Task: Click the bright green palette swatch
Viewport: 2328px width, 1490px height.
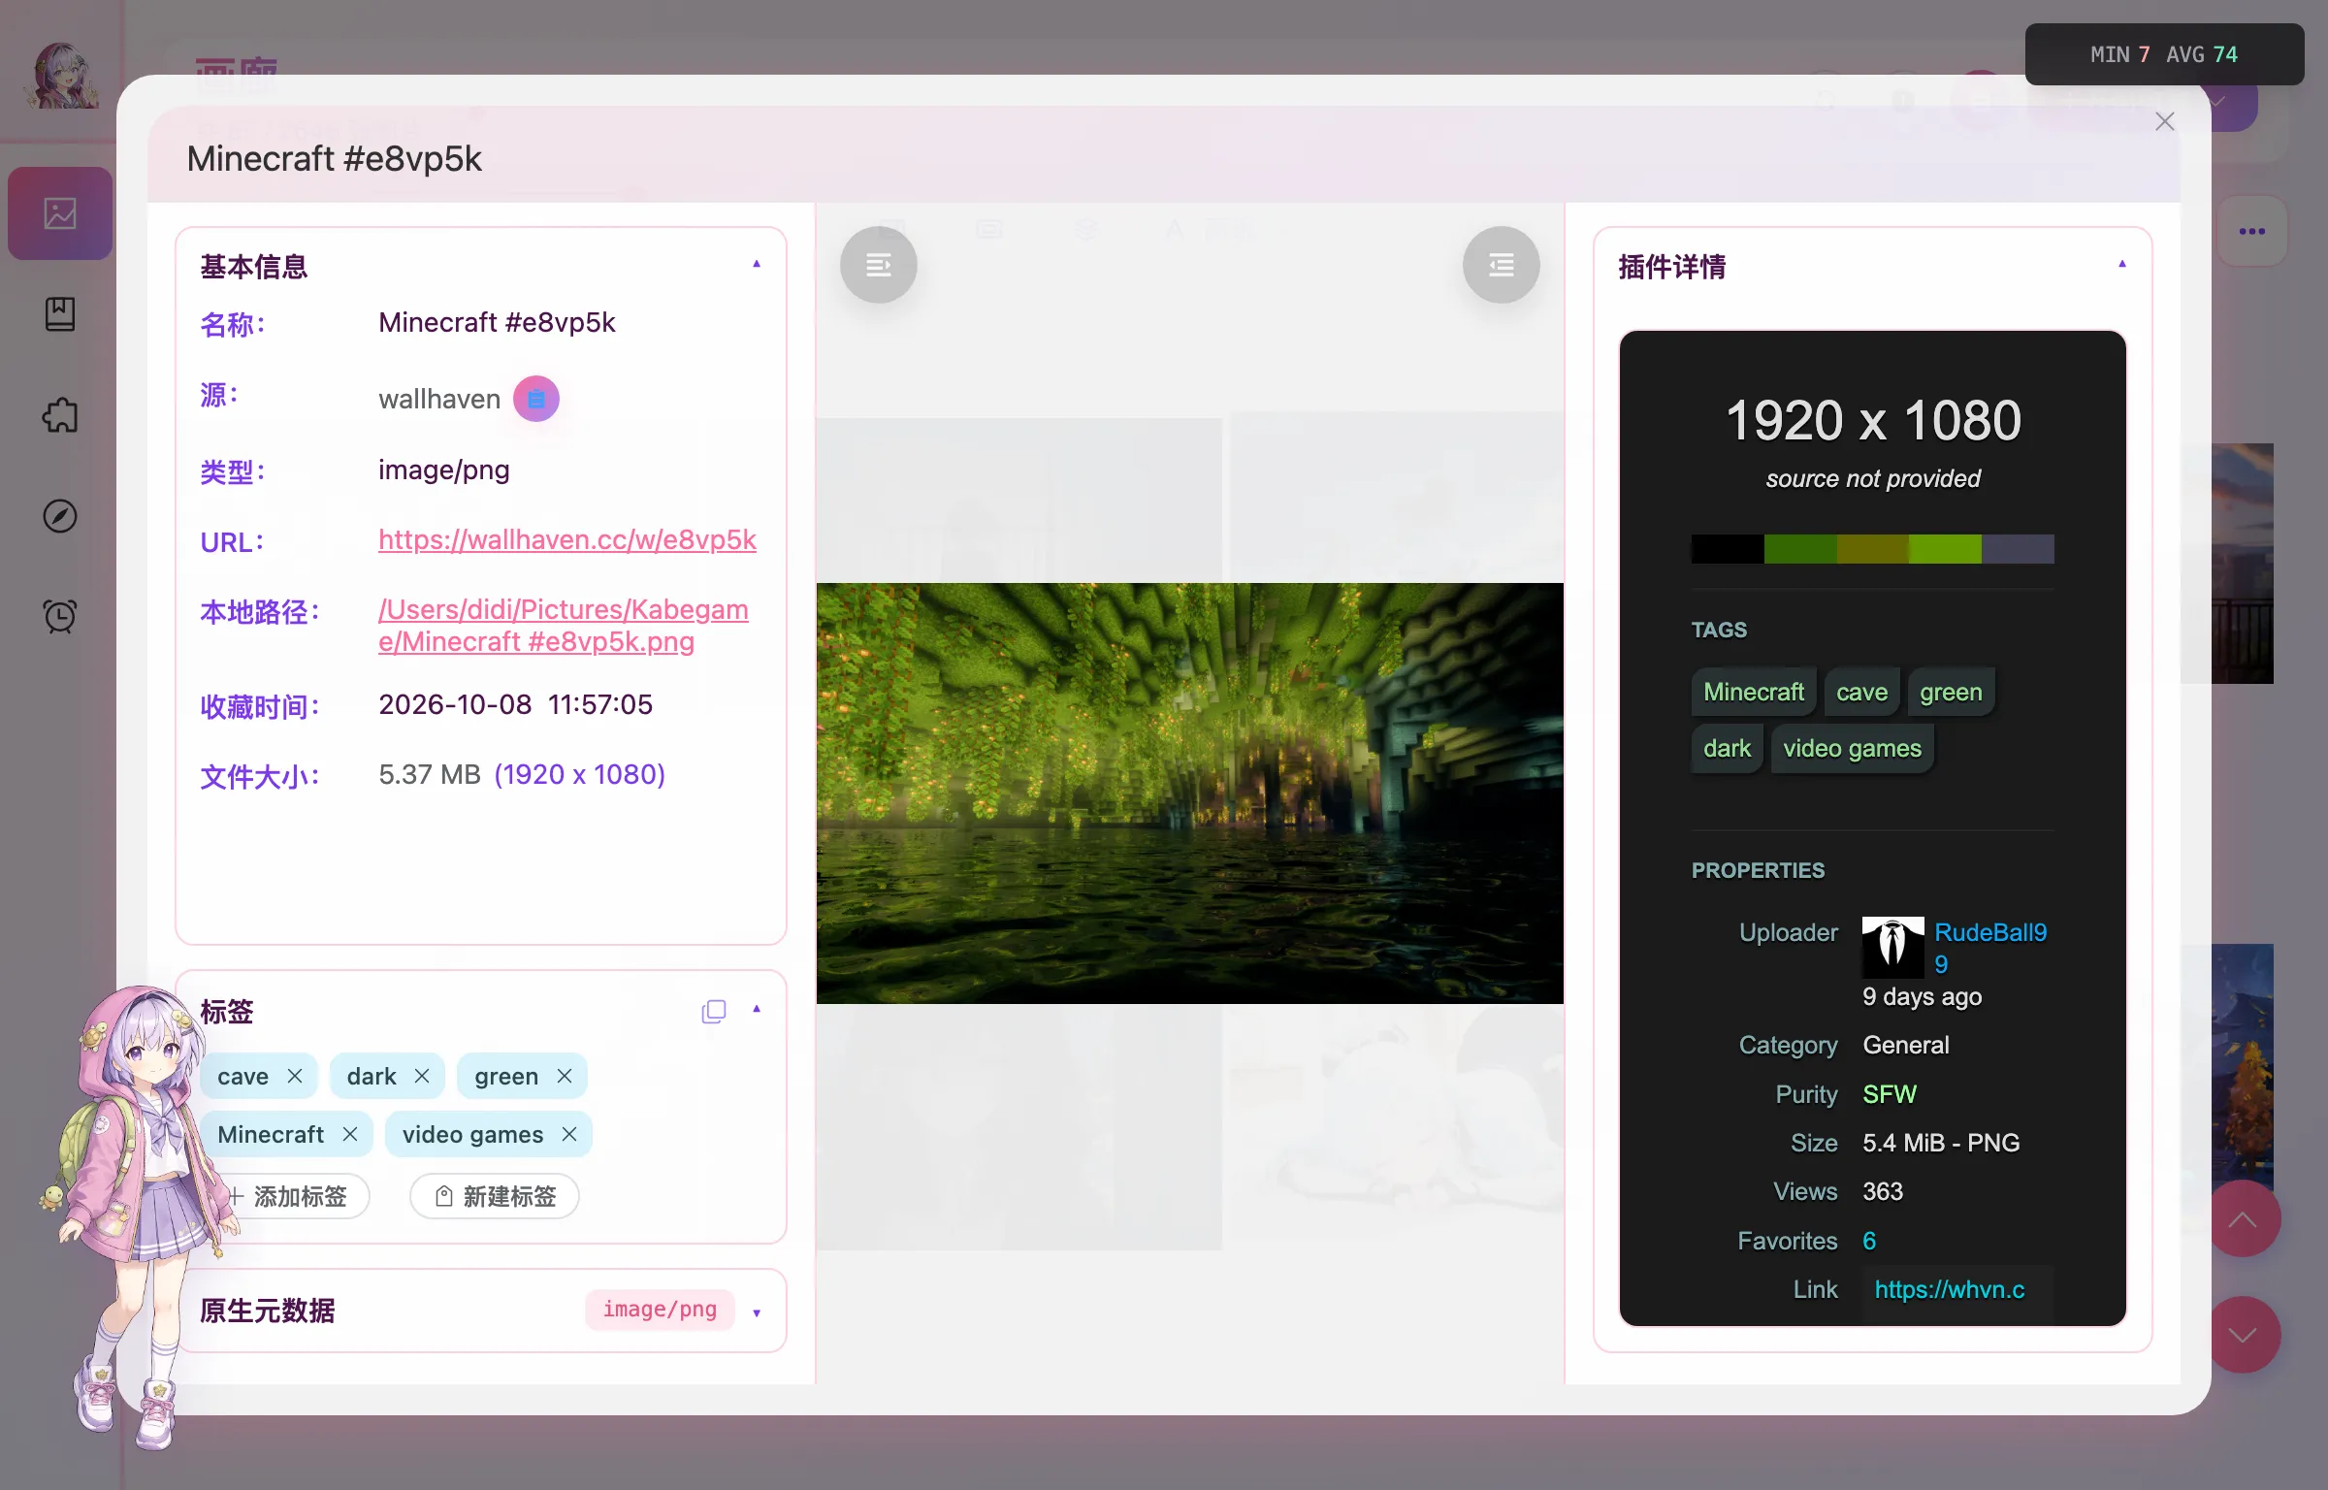Action: [x=1945, y=549]
